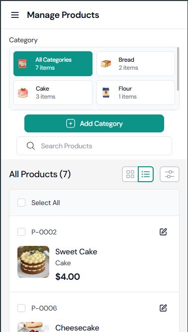The width and height of the screenshot is (188, 332).
Task: Filter by the Cake category
Action: 53,93
